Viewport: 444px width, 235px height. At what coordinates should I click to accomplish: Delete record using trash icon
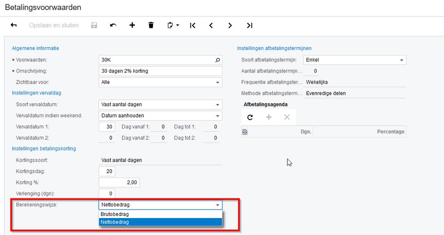[x=151, y=25]
